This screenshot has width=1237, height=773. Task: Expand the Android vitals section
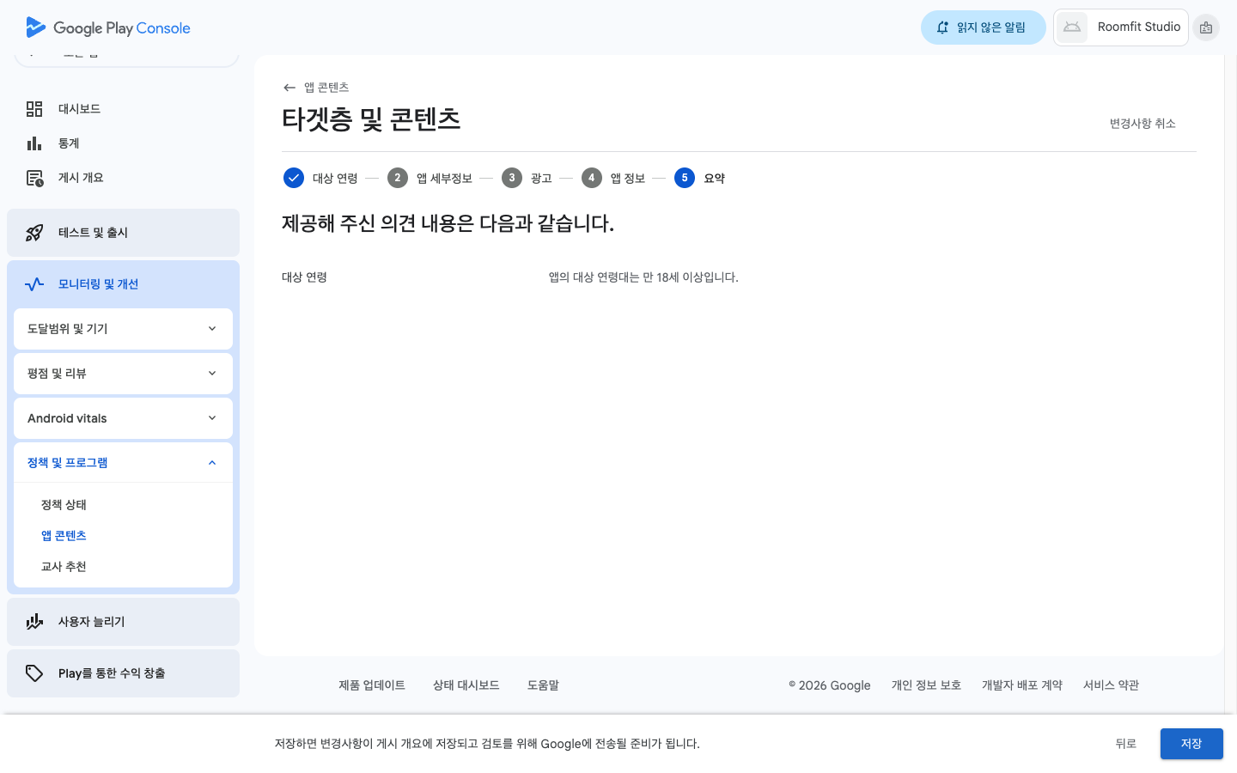click(123, 418)
